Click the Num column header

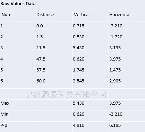7,15
